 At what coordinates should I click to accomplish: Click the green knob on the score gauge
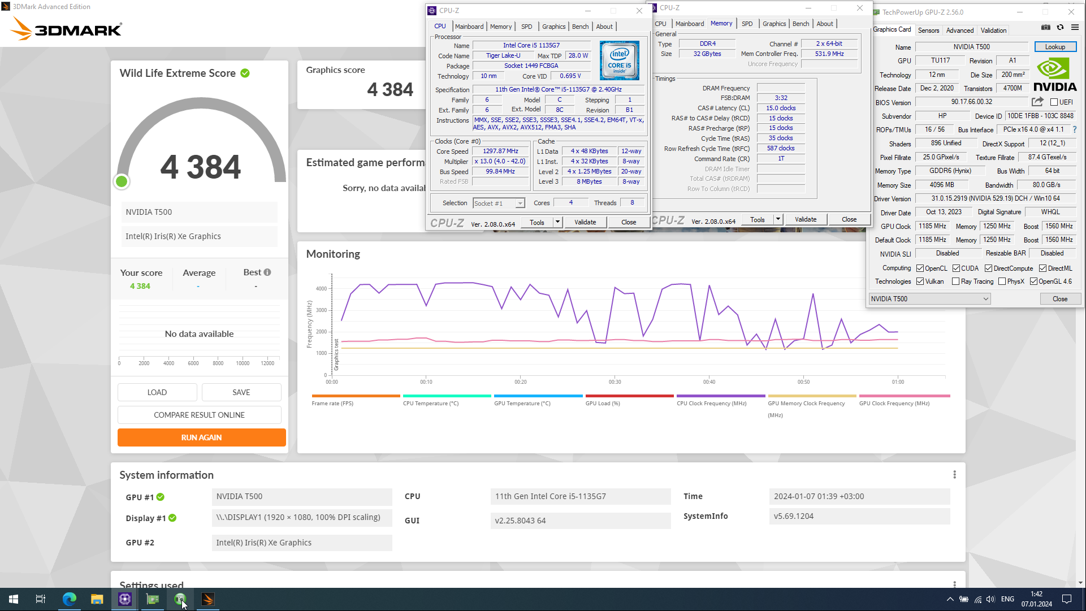[x=122, y=181]
